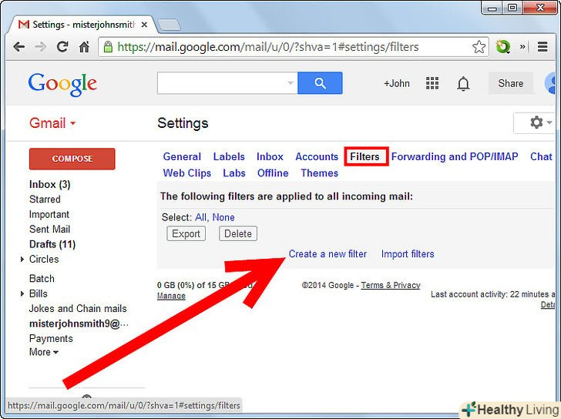Expand the Circles label tree
Viewport: 561px width, 419px height.
tap(22, 260)
